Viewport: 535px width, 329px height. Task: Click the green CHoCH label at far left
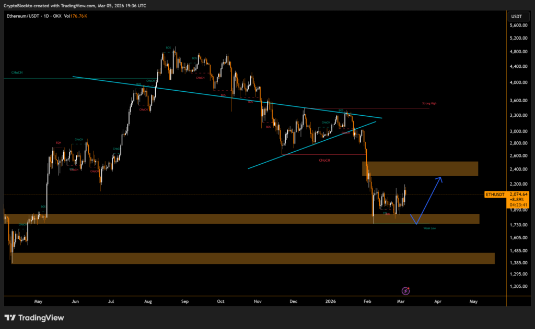[x=17, y=72]
